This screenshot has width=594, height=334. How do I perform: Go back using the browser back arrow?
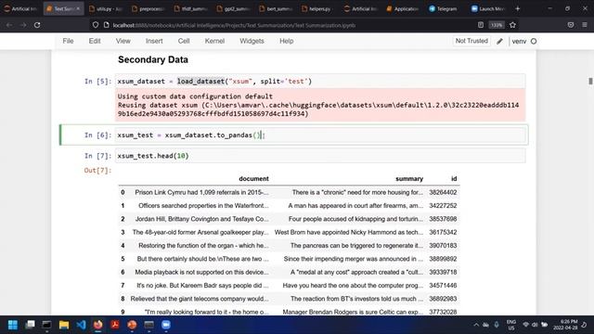click(9, 25)
